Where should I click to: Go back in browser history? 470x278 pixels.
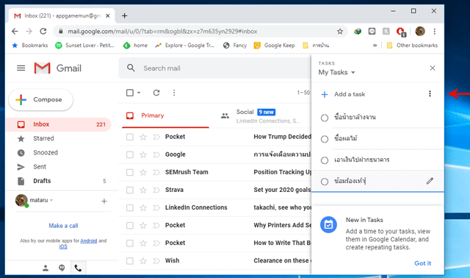tap(15, 31)
